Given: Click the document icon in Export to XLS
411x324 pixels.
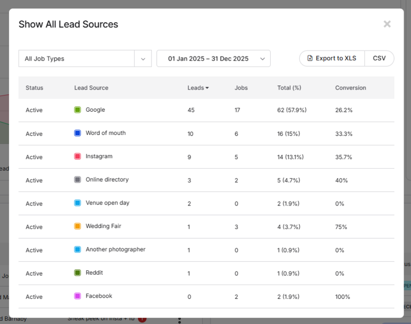Looking at the screenshot, I should [310, 58].
